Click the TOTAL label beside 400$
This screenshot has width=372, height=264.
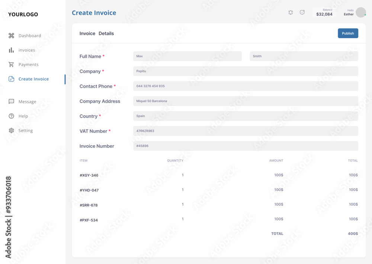[x=277, y=234]
